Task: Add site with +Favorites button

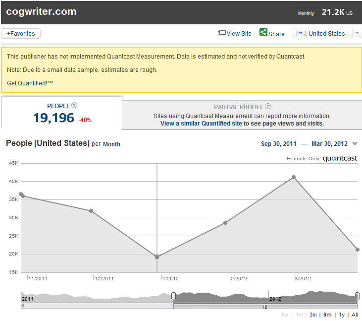Action: coord(21,34)
